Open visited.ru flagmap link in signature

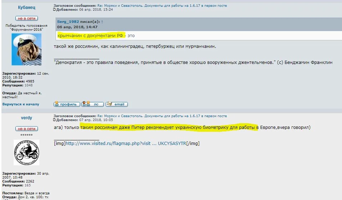click(126, 144)
